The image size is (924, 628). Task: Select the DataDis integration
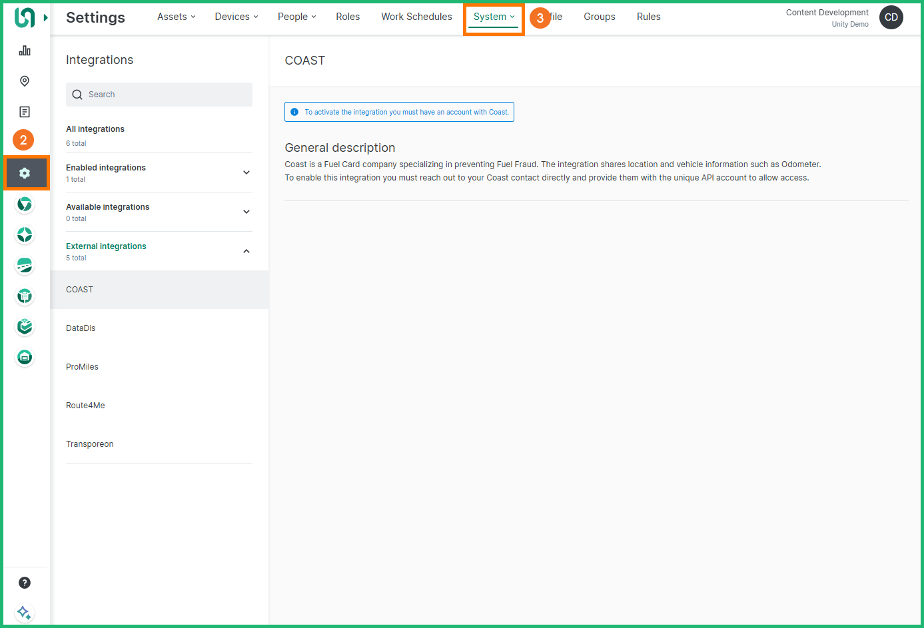(81, 328)
